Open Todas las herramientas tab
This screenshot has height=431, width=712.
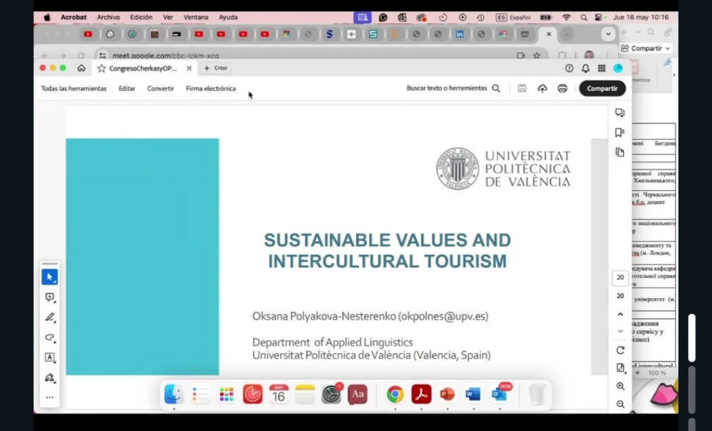[x=73, y=88]
